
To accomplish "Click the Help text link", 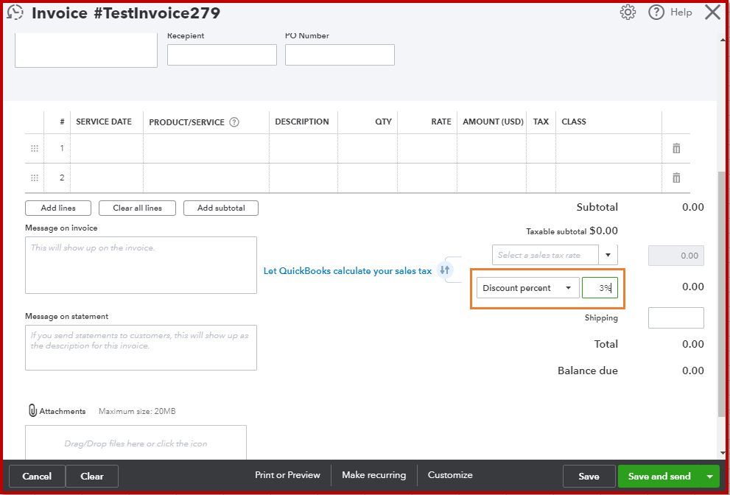I will click(x=681, y=12).
